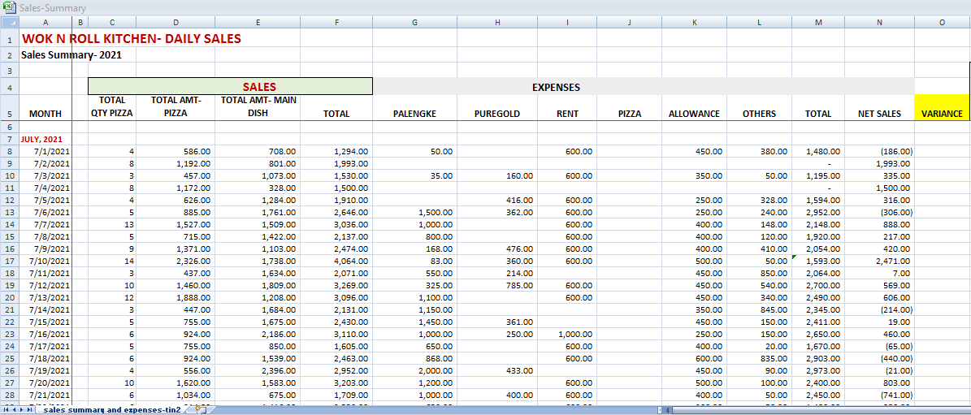Select row 7 header

(9, 139)
